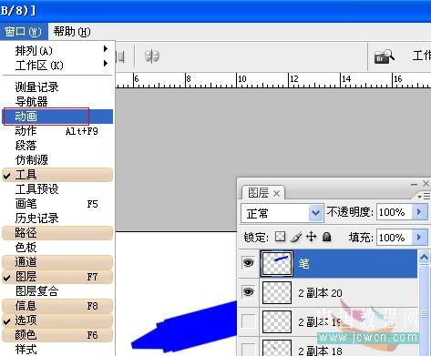The image size is (431, 356).
Task: Toggle lock all padlock icon
Action: point(327,237)
